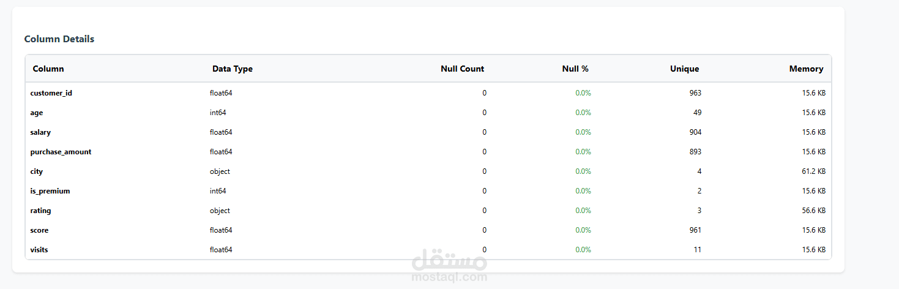Click the is_premium row label
Image resolution: width=899 pixels, height=289 pixels.
pos(50,191)
